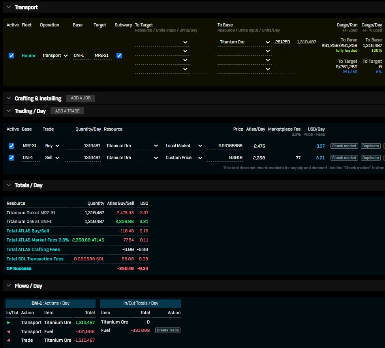385x348 pixels.
Task: Click Check market for the MRZ-31 buy trade
Action: coord(344,146)
